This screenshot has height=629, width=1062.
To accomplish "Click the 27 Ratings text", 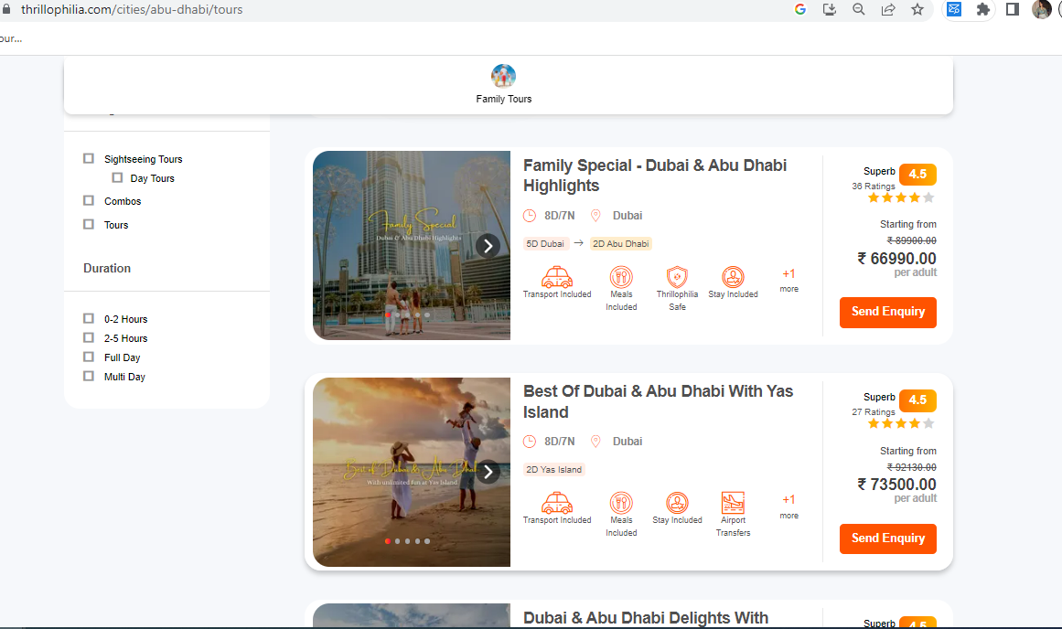I will click(873, 412).
